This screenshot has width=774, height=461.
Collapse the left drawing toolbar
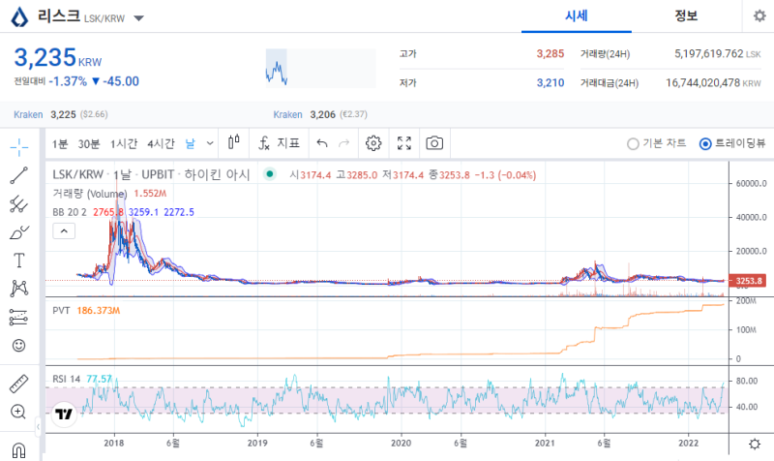point(38,426)
